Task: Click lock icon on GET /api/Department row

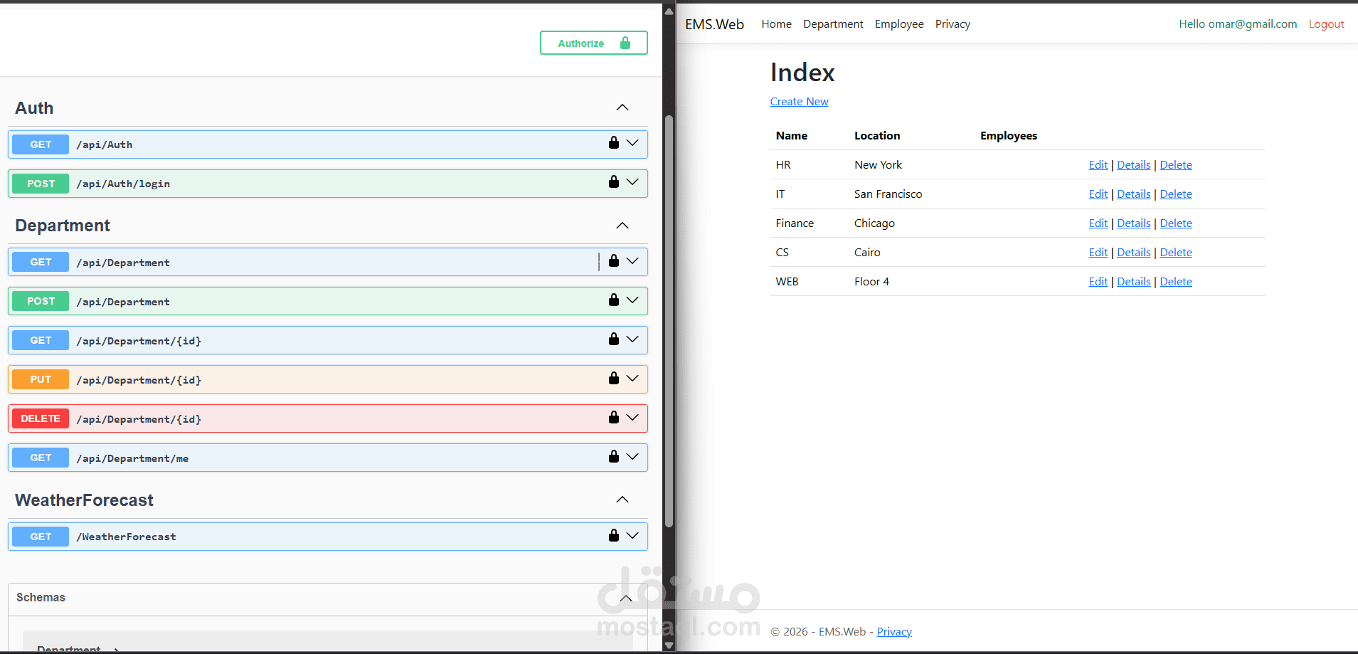Action: [614, 260]
